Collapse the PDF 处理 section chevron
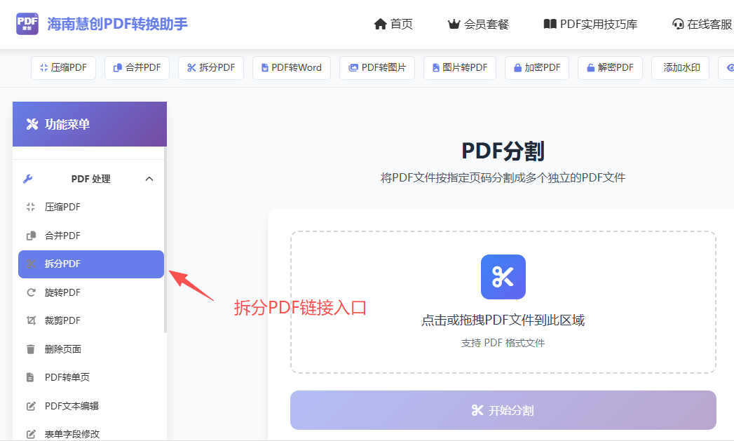 pos(149,179)
